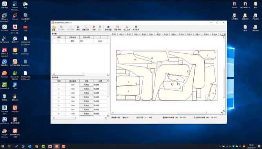Open Task View on the taskbar
The width and height of the screenshot is (262, 149).
click(x=9, y=147)
